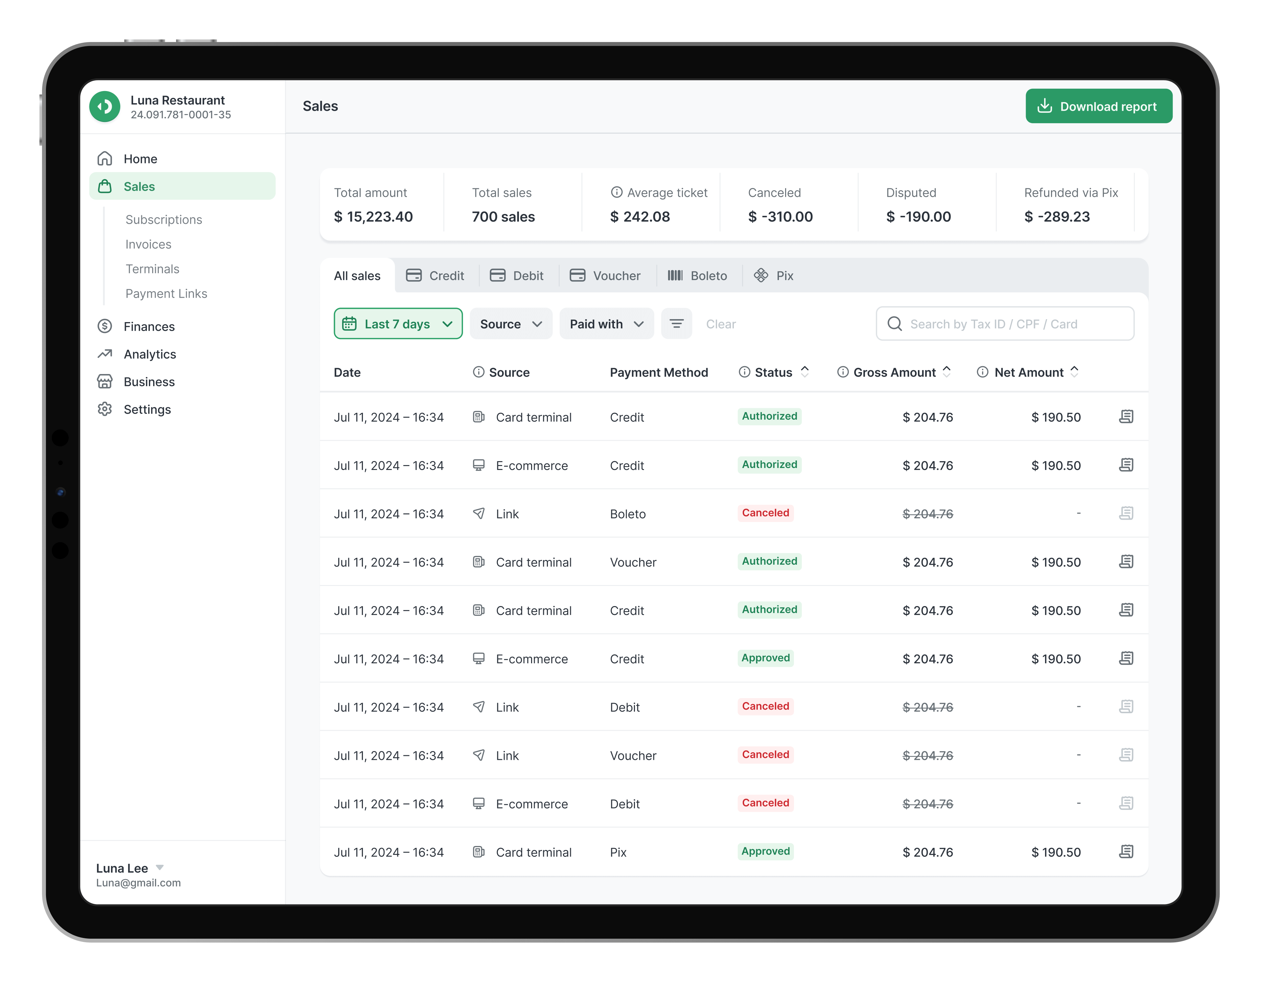Click the Download report button
Screen dimensions: 1262x986
tap(1098, 106)
